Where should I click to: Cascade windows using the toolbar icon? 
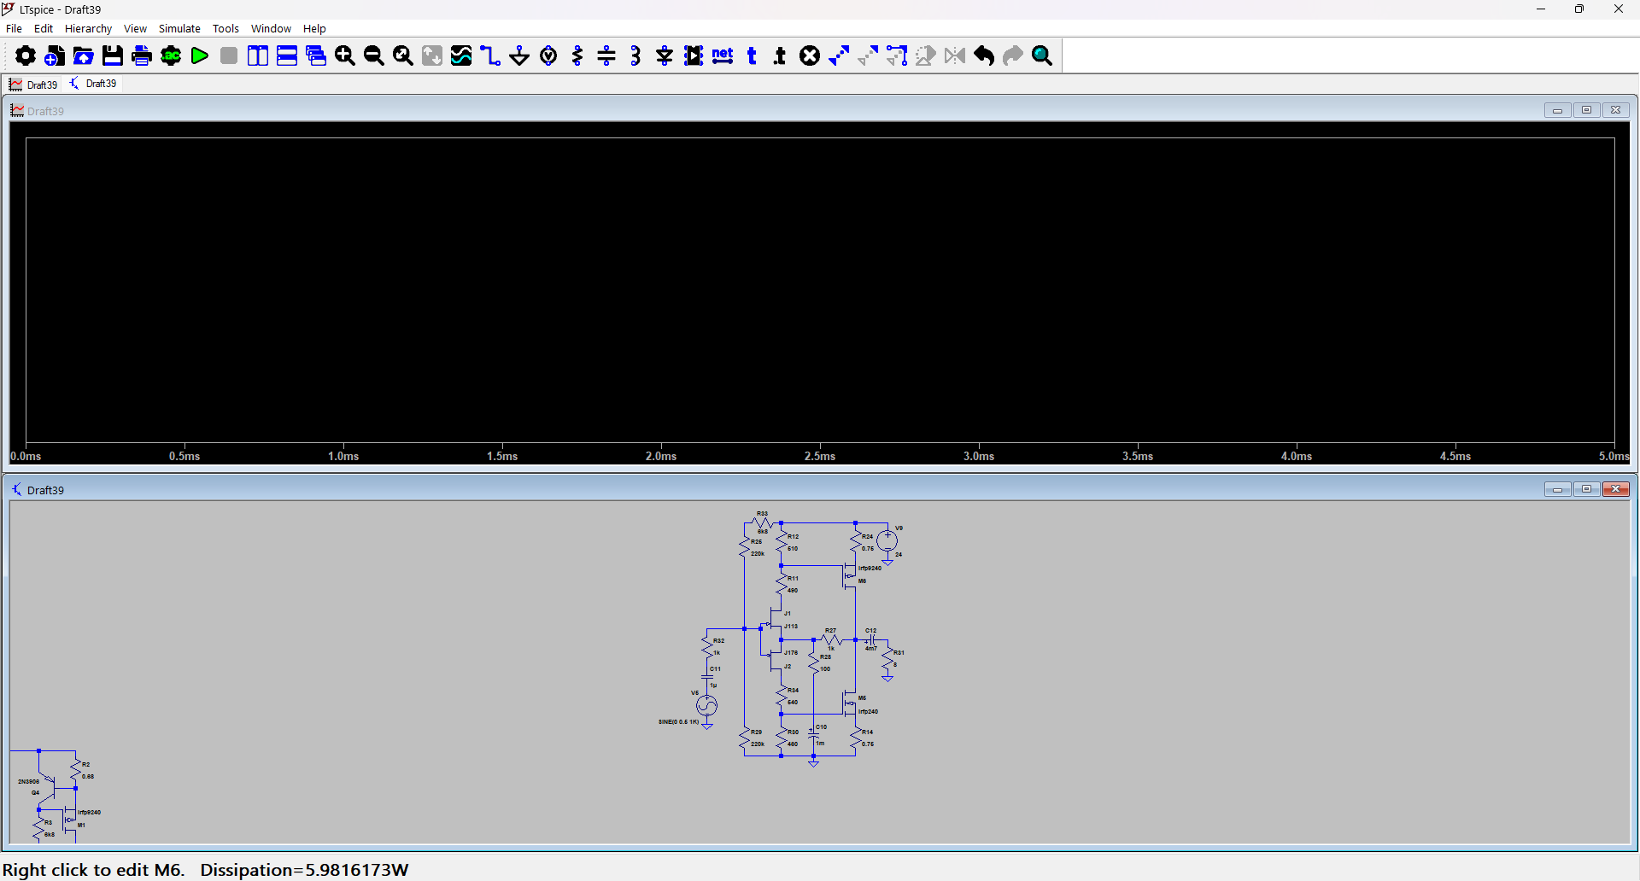[316, 56]
